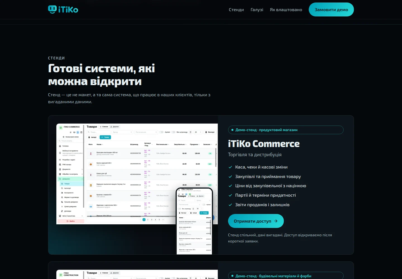Go to page 3 in the Commerce table pagination

click(x=152, y=220)
